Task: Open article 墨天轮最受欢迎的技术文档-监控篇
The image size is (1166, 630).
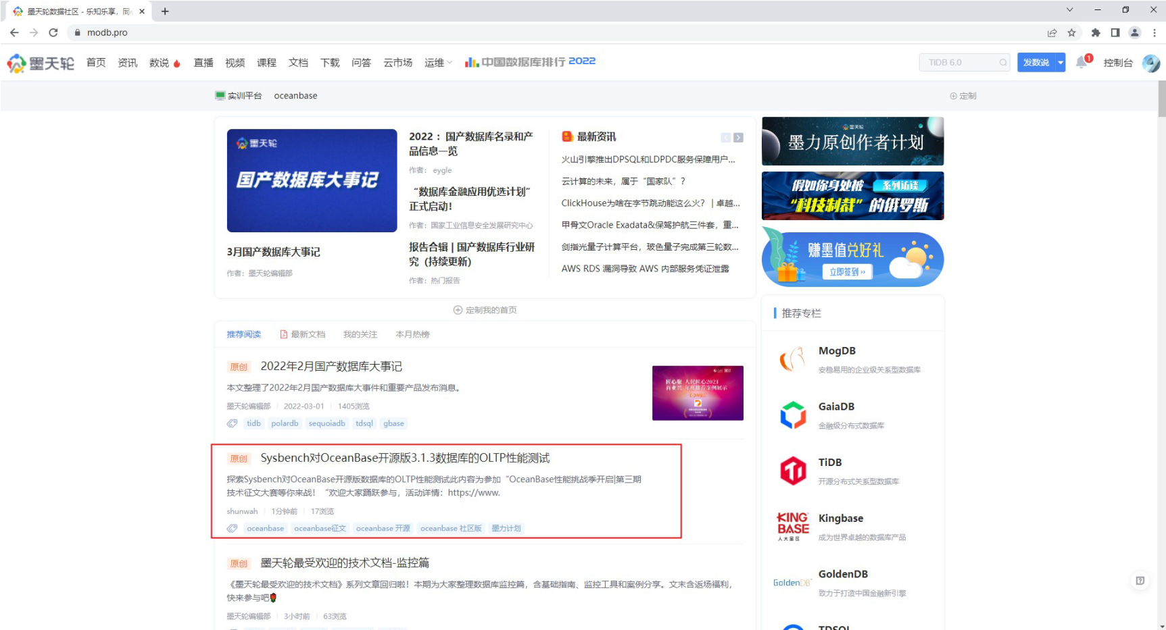Action: [345, 563]
